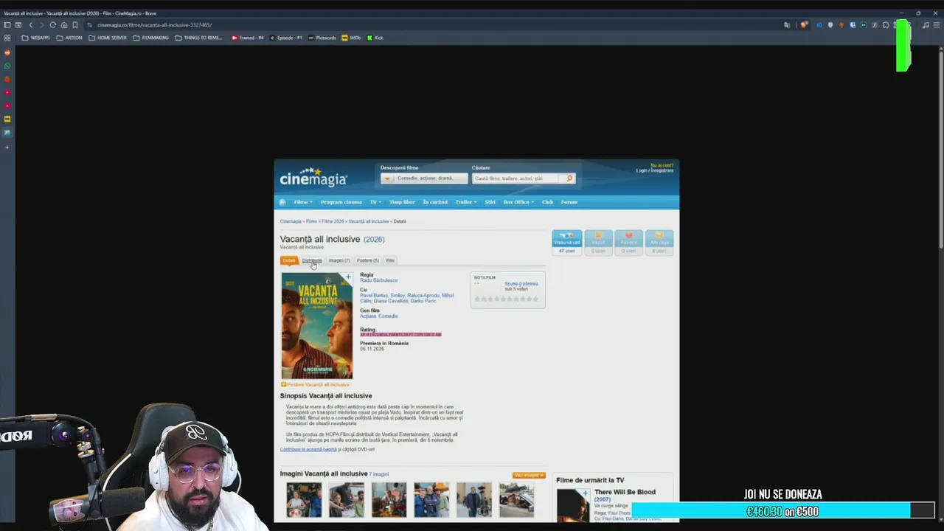Expand the Filme navigation dropdown
Image resolution: width=944 pixels, height=531 pixels.
[x=303, y=202]
